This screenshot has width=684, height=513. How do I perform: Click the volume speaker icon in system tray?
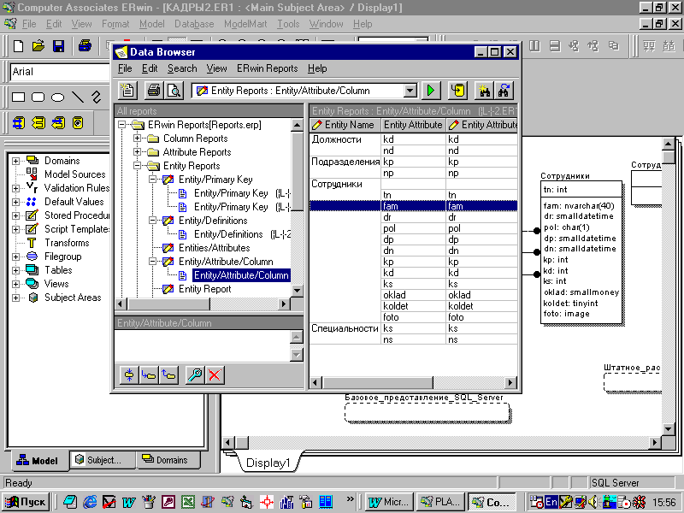(593, 502)
